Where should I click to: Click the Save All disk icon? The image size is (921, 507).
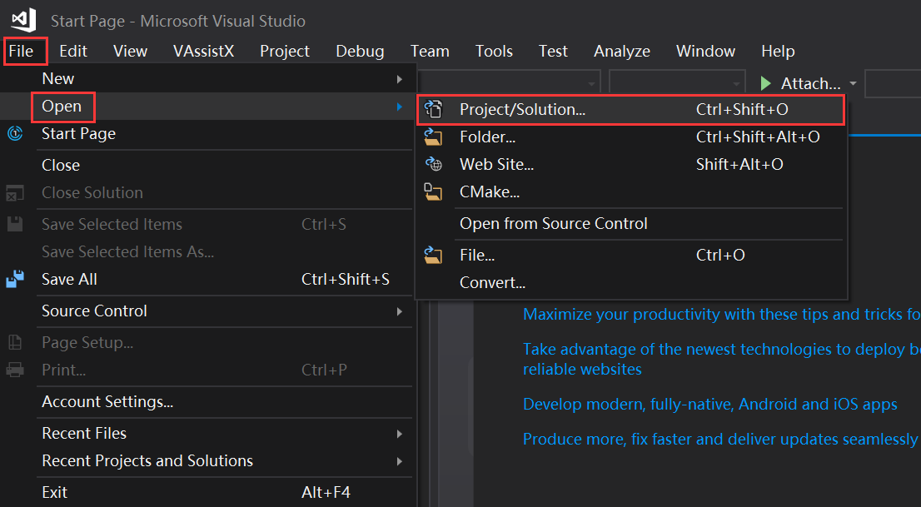tap(15, 279)
